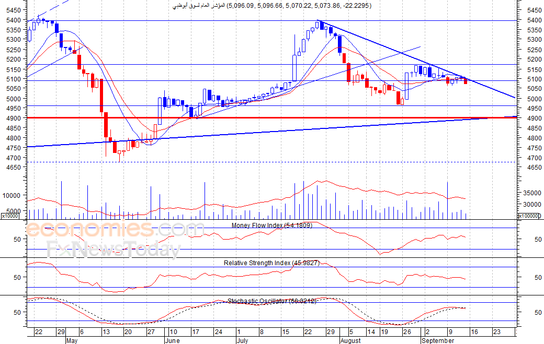Click 5250 on the left price axis

[14, 50]
